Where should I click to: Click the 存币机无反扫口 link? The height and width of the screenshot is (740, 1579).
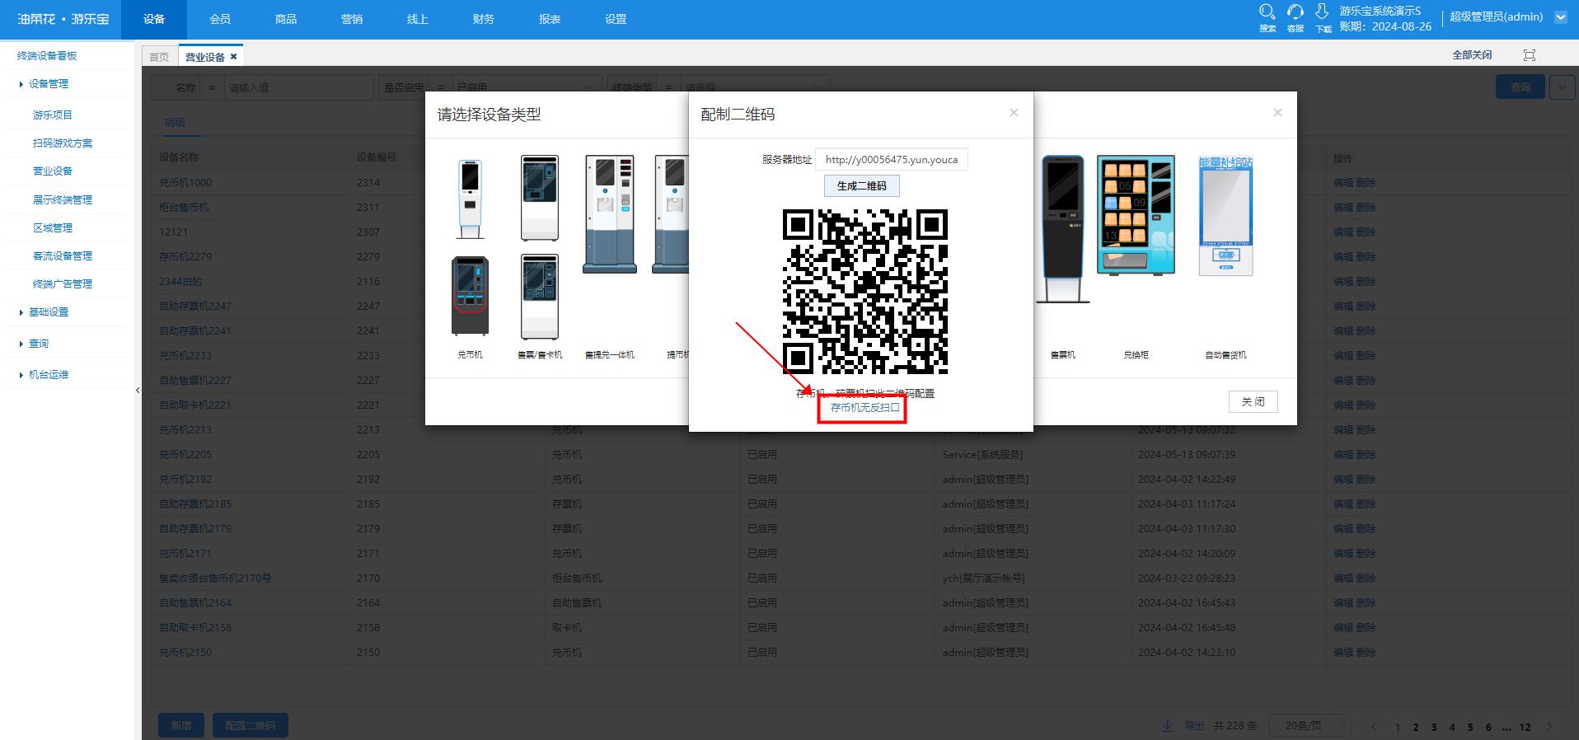(x=865, y=408)
